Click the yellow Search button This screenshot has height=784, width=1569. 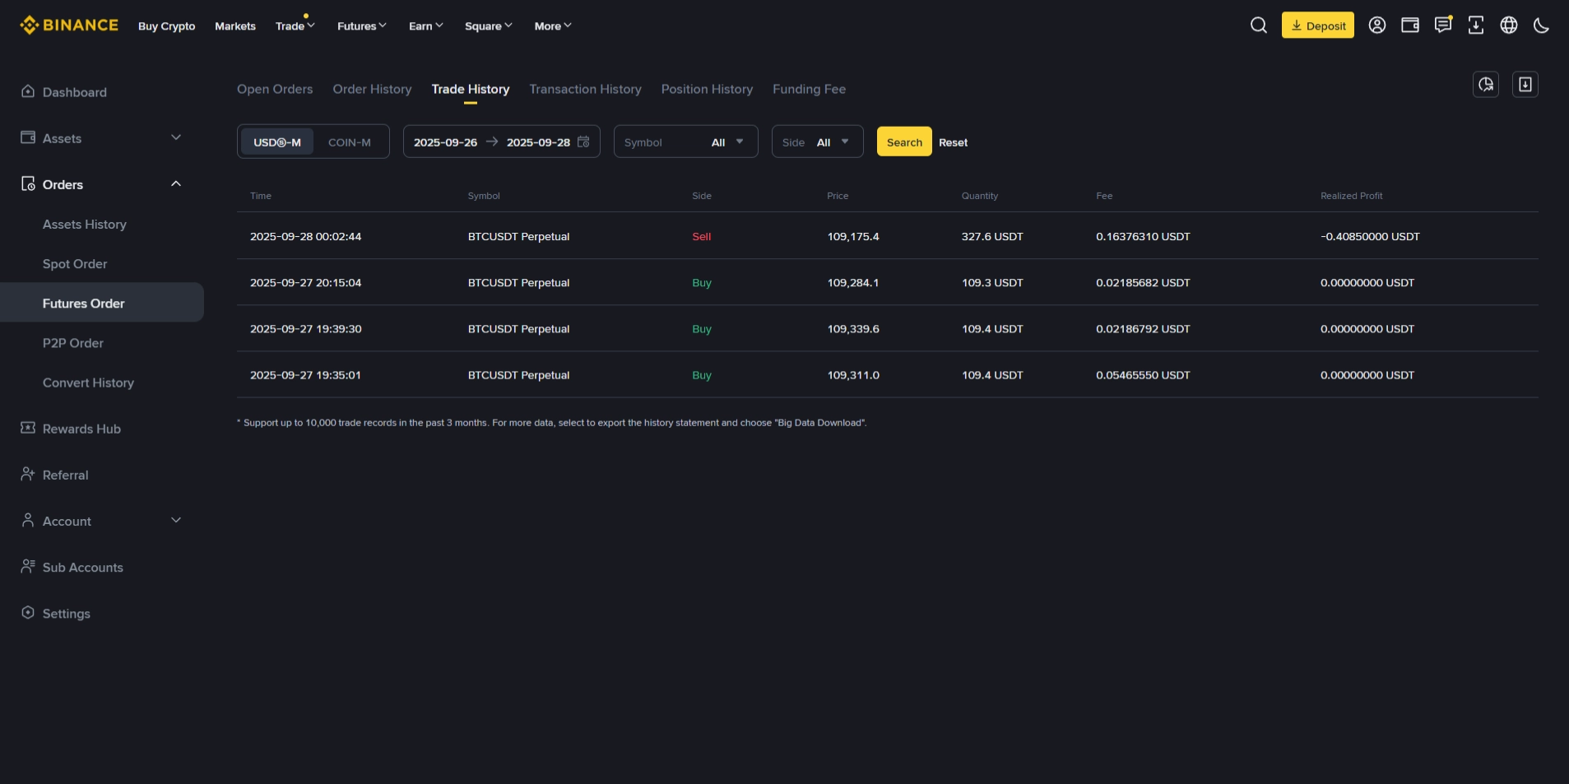[904, 141]
